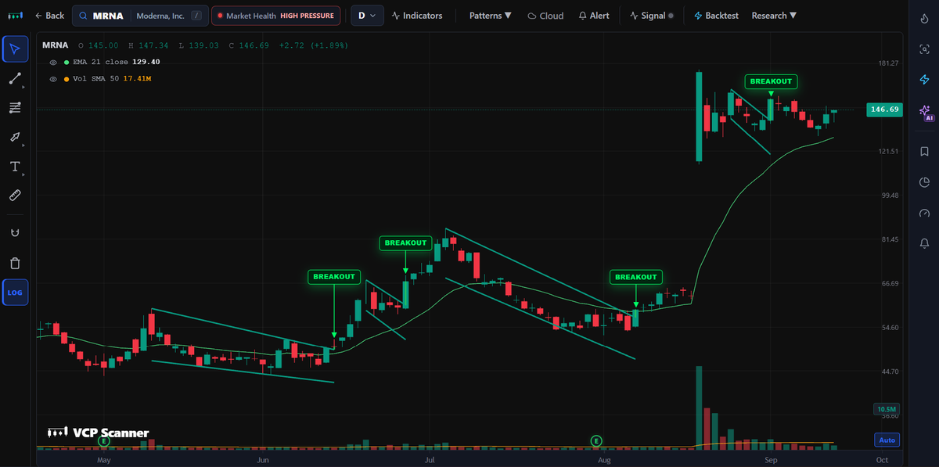Open the Fibonacci levels tool
Viewport: 939px width, 467px height.
(15, 107)
